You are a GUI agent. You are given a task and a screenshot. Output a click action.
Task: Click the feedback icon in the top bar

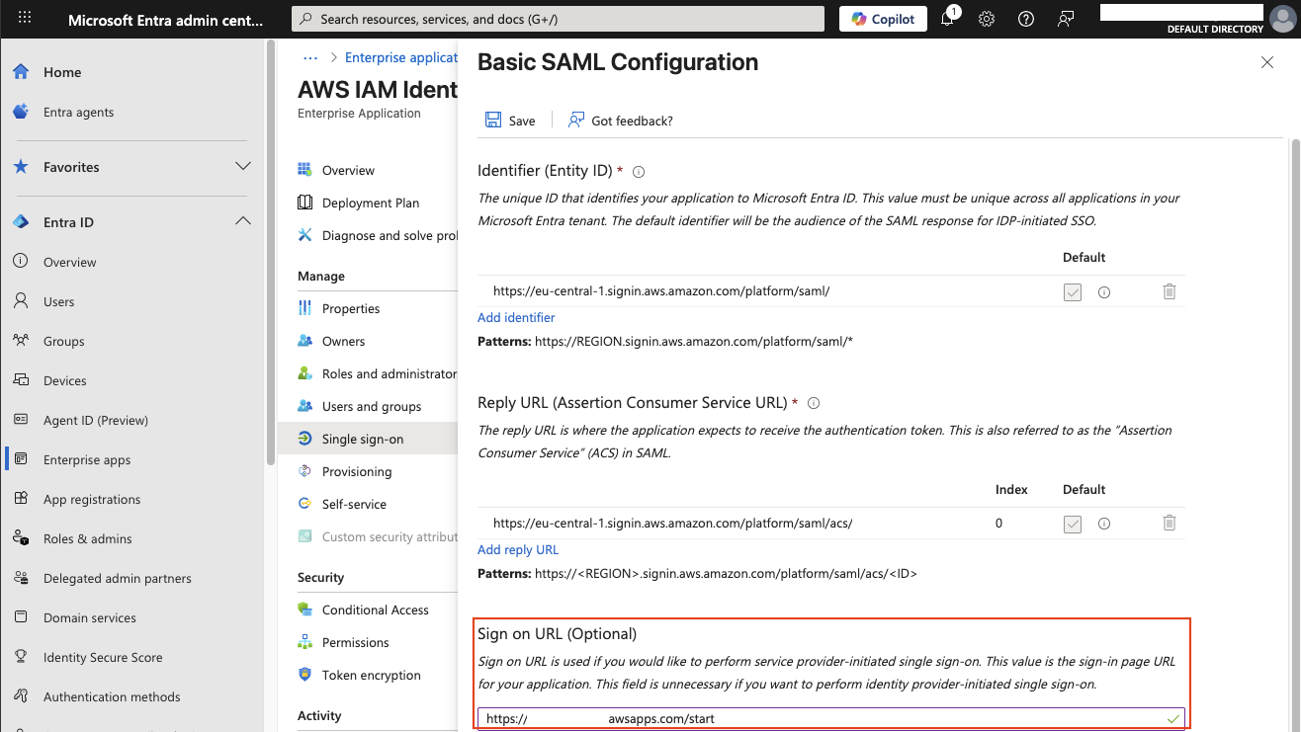tap(1065, 19)
